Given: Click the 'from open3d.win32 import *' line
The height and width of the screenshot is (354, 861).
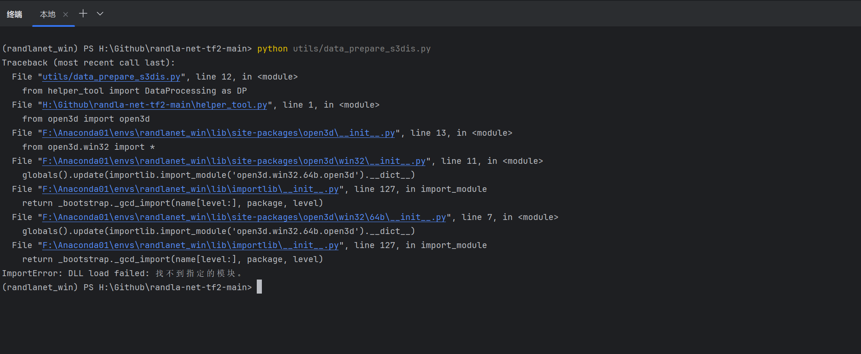Looking at the screenshot, I should (x=88, y=147).
